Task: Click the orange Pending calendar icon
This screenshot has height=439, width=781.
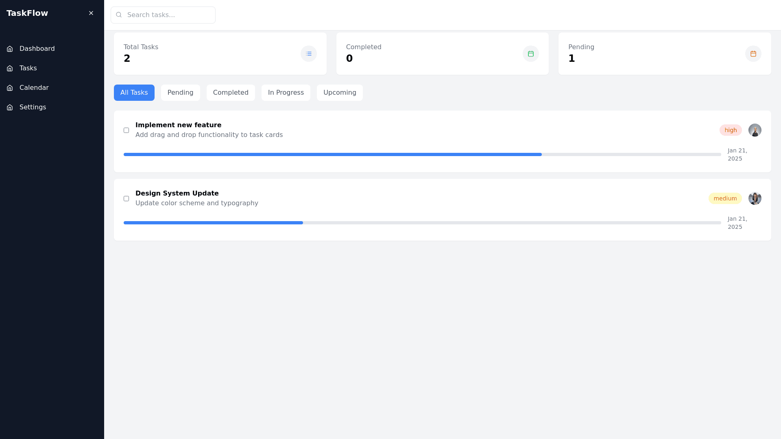Action: click(753, 54)
